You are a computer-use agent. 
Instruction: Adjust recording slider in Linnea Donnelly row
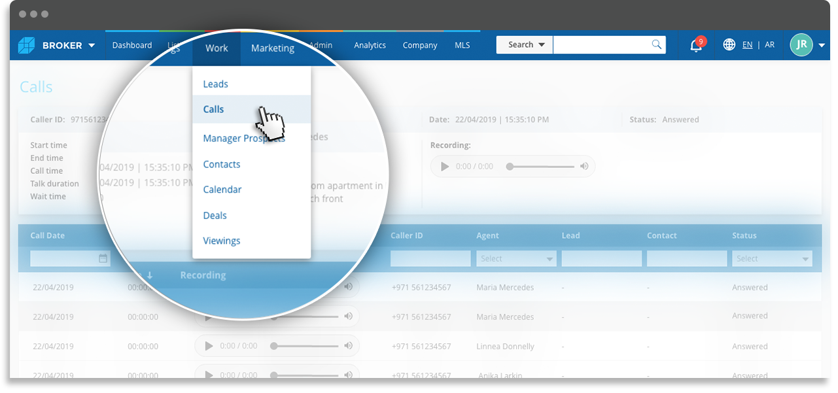306,346
